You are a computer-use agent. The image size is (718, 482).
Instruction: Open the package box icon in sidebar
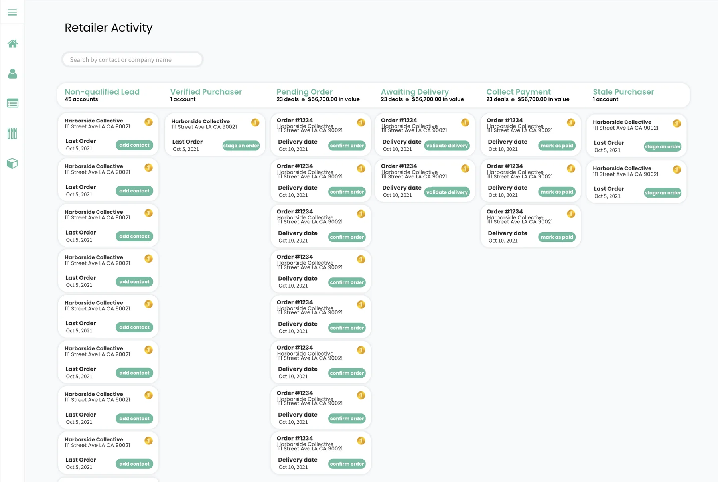tap(12, 163)
